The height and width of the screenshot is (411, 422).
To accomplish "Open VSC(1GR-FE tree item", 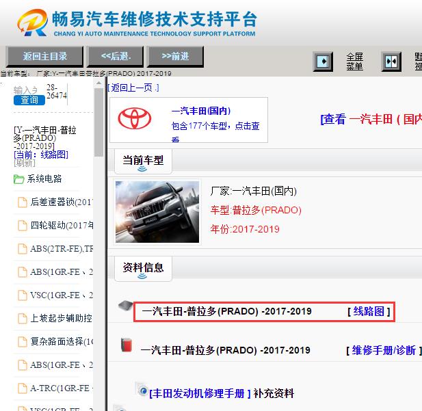I will (x=62, y=295).
